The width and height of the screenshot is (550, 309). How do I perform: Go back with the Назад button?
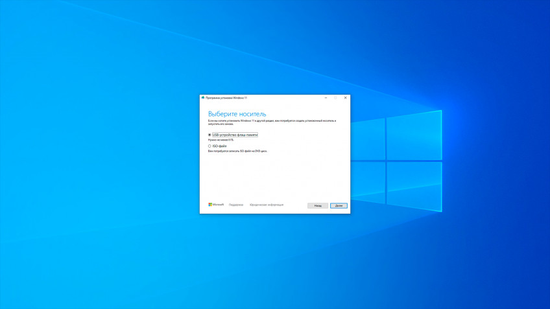[x=318, y=205]
